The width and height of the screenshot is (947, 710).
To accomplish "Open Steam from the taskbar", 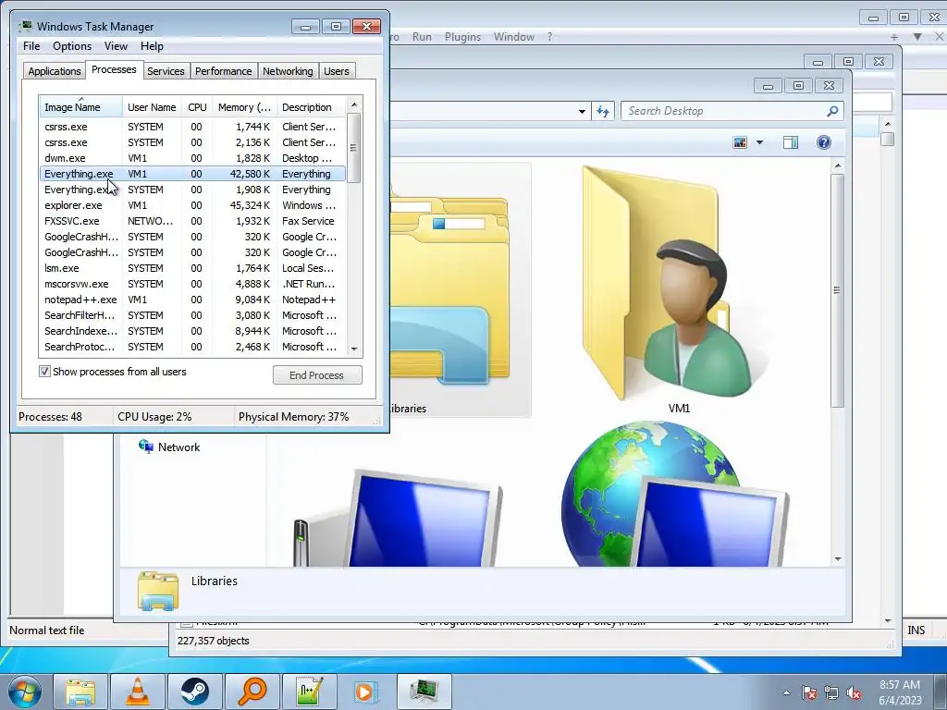I will coord(195,692).
